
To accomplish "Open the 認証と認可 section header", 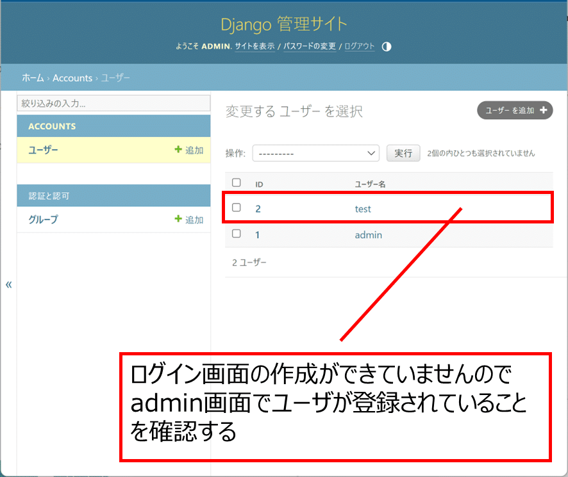I will (x=49, y=196).
